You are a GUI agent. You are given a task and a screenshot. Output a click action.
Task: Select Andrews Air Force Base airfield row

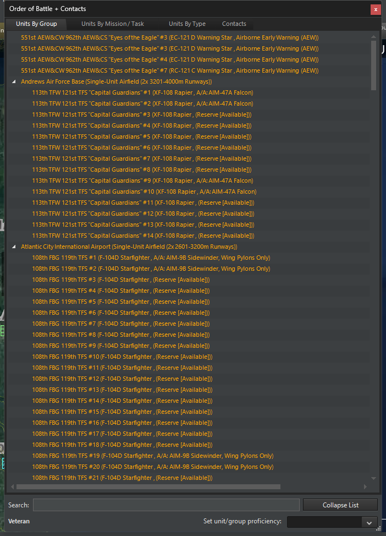pyautogui.click(x=116, y=81)
